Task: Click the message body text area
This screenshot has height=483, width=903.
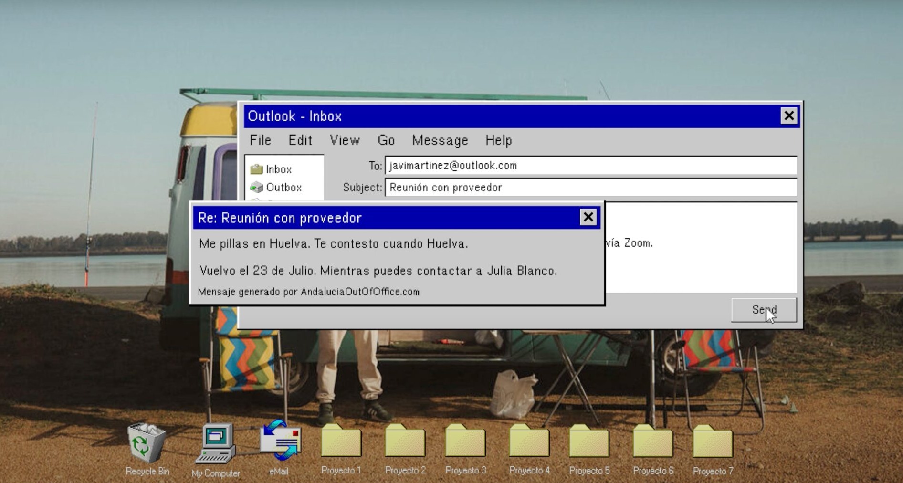Action: click(701, 247)
